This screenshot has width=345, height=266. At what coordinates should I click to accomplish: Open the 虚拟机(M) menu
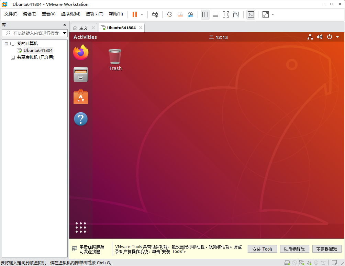click(x=70, y=14)
